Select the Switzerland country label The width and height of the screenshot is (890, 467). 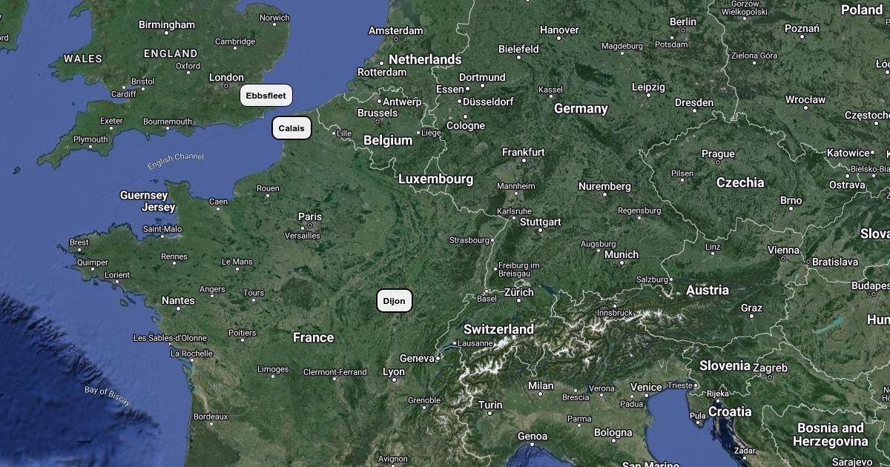point(498,329)
